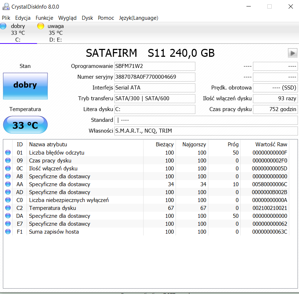Click raw value 00580000006C
This screenshot has width=299, height=294.
click(x=269, y=184)
